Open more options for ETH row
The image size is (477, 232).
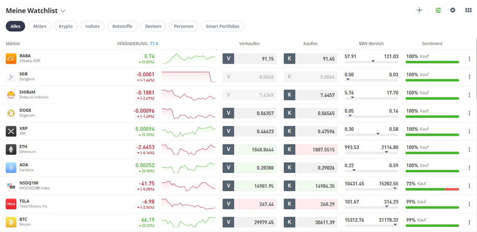469,150
